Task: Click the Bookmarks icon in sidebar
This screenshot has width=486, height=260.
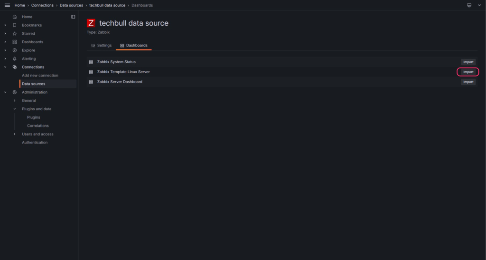Action: 14,25
